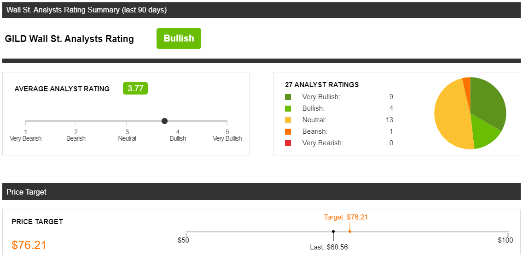Click the Analysts Rating Summary header bar
The image size is (523, 255).
click(x=261, y=10)
